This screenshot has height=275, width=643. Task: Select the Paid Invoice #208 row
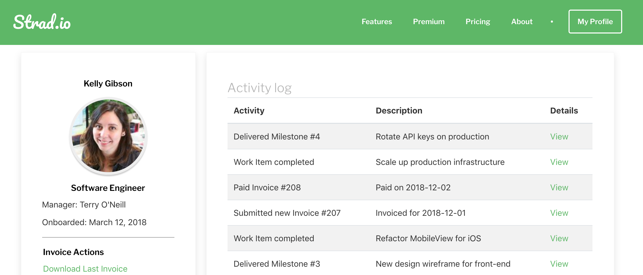coord(267,187)
